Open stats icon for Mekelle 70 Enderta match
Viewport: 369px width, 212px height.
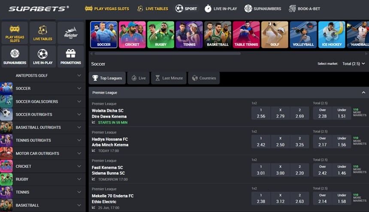[x=94, y=208]
